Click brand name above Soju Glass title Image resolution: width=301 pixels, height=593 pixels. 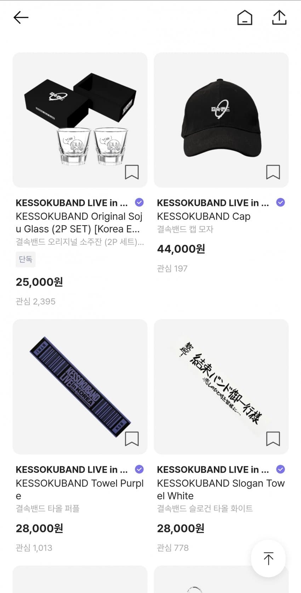[72, 203]
